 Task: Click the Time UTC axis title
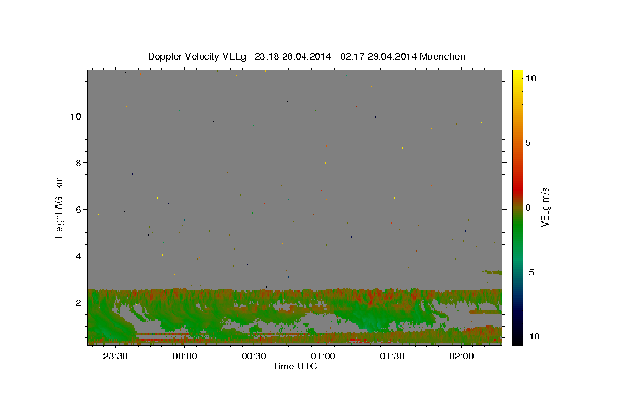click(294, 366)
